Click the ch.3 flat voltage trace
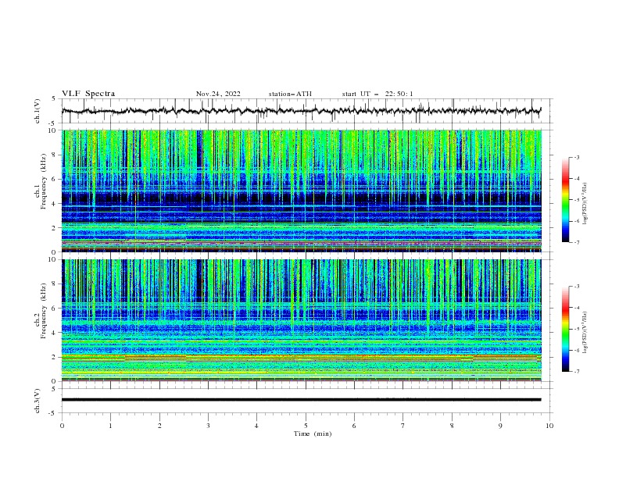The width and height of the screenshot is (619, 478). [x=301, y=400]
